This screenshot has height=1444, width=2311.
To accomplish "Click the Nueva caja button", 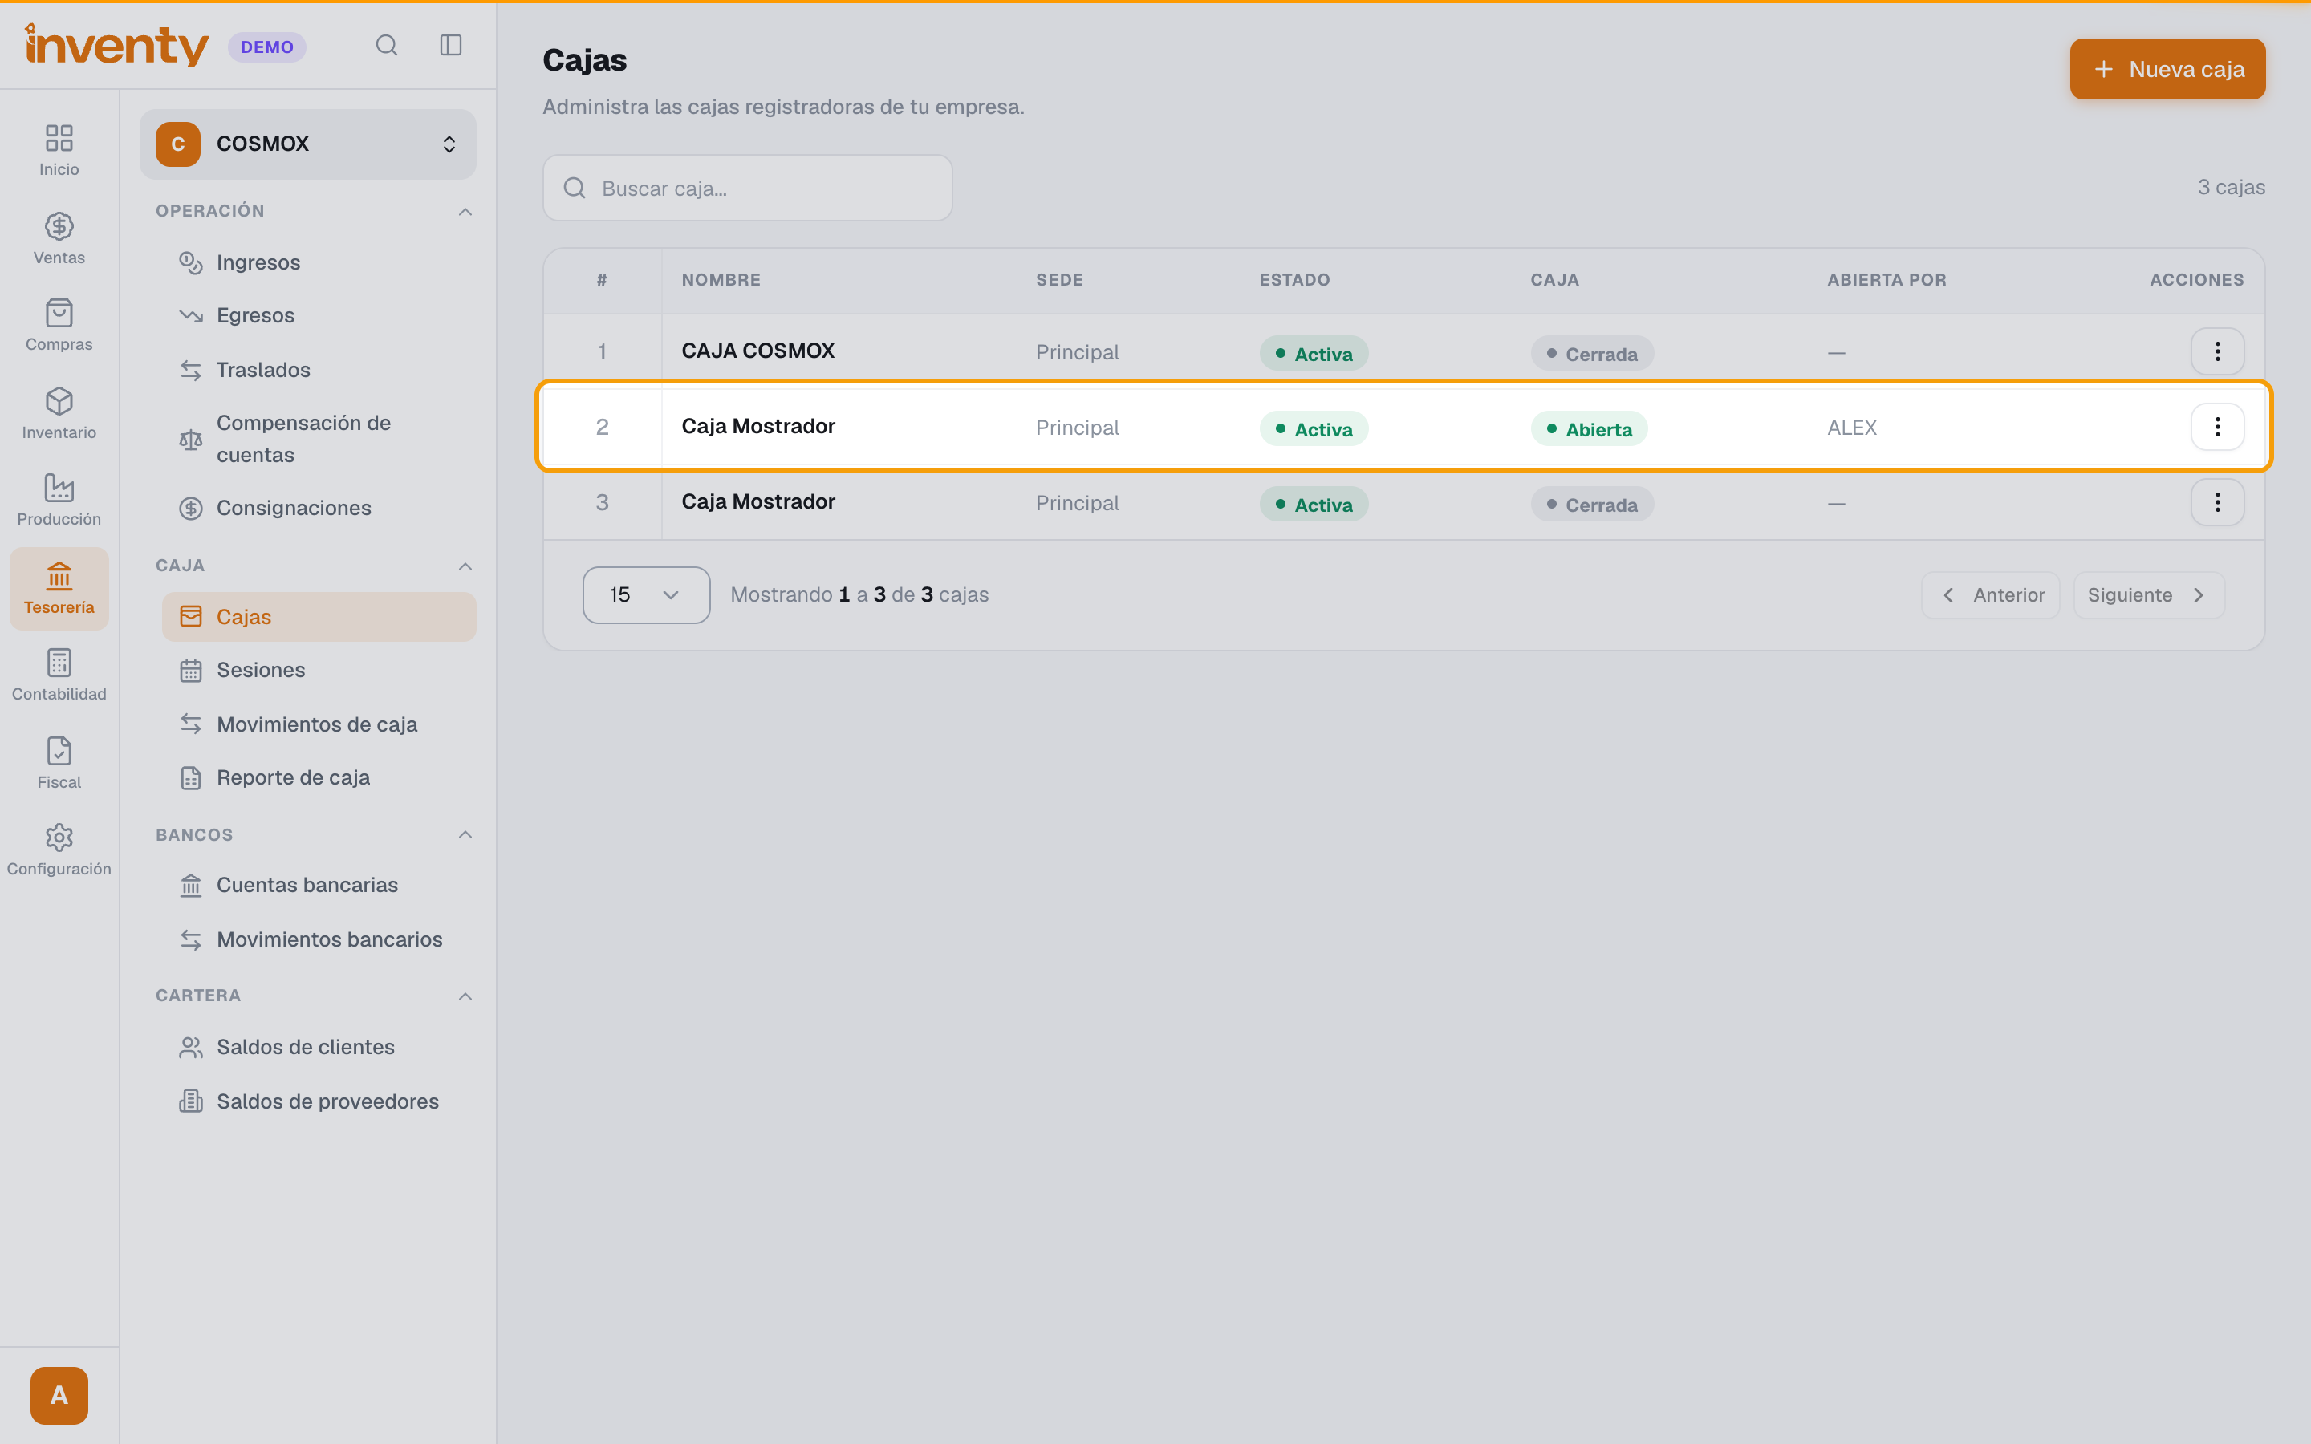I will 2167,69.
